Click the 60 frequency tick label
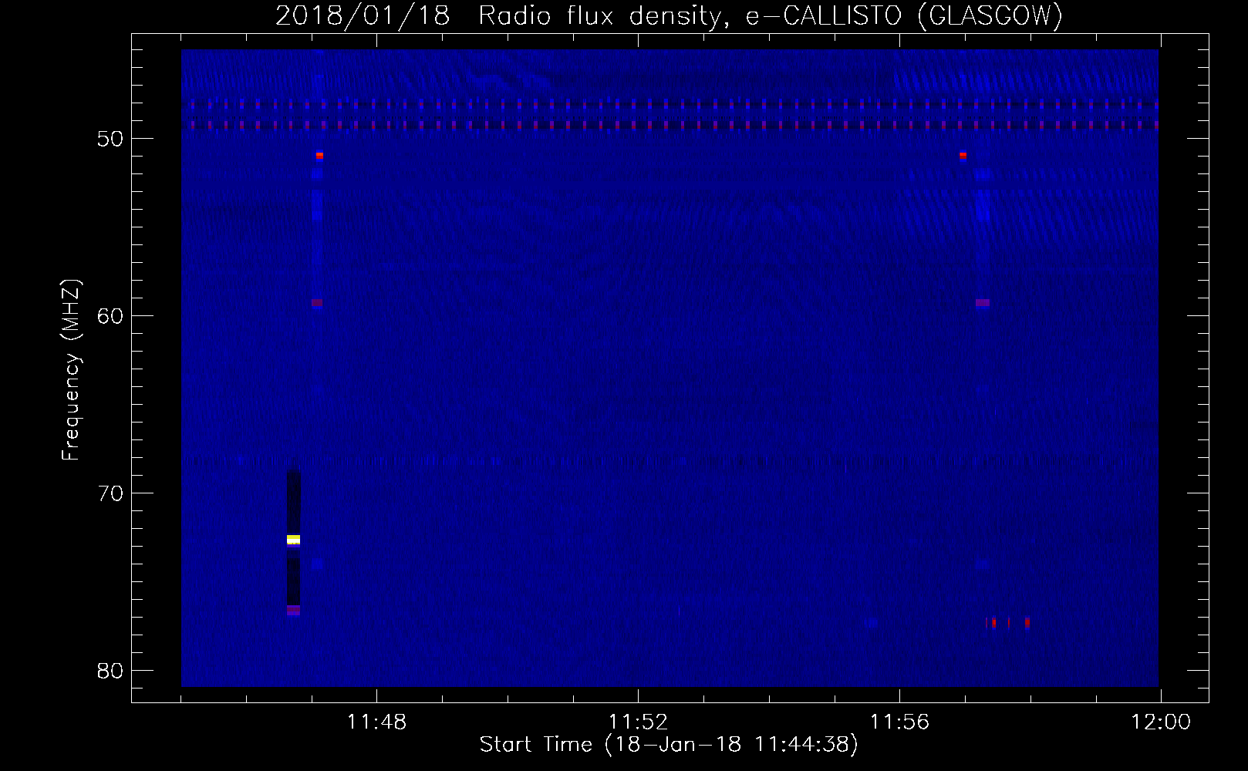Image resolution: width=1248 pixels, height=771 pixels. click(110, 316)
